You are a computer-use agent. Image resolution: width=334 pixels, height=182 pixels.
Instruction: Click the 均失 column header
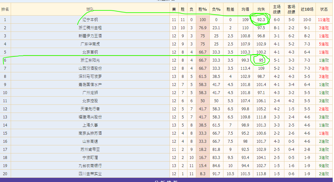click(261, 9)
